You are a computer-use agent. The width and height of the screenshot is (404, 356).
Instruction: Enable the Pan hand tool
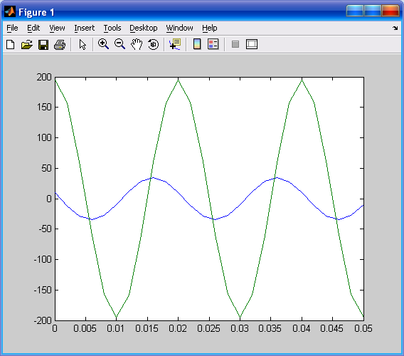tap(137, 44)
